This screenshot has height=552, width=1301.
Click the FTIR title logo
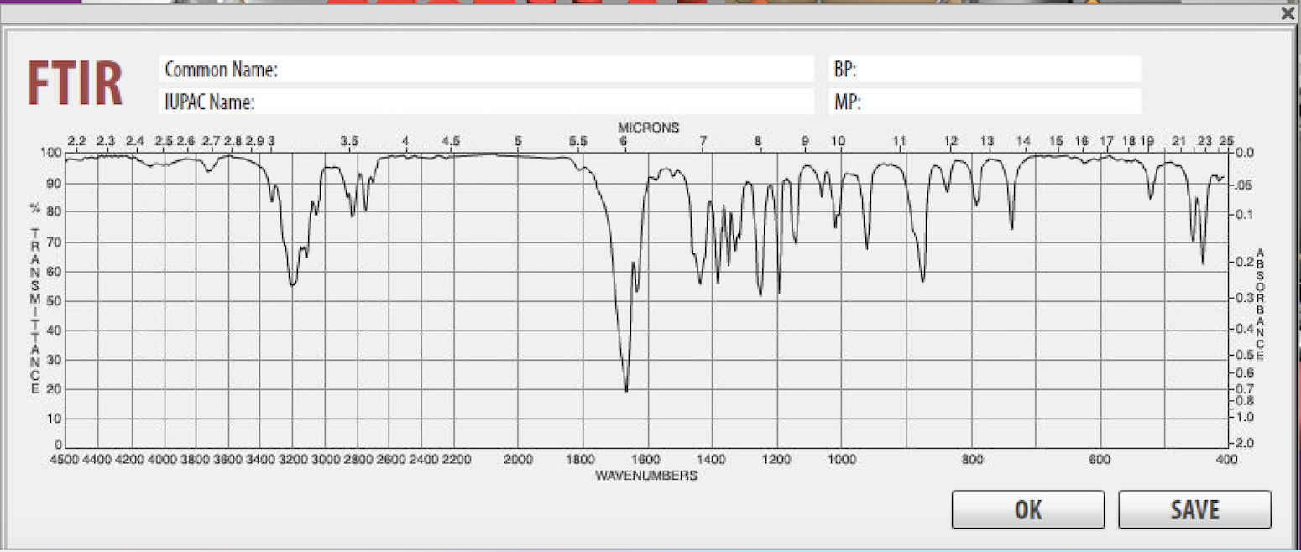(x=75, y=84)
